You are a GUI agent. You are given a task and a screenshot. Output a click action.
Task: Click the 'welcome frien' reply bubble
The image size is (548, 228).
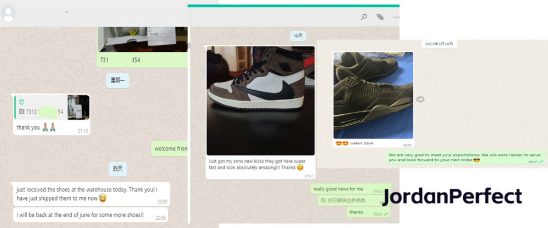(x=170, y=149)
